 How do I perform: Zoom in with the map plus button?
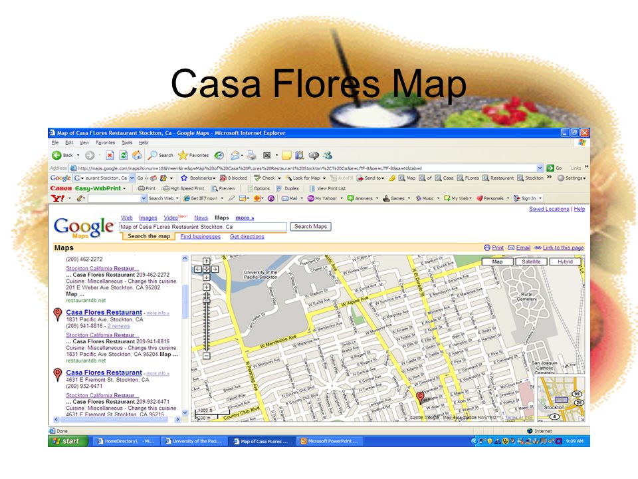[x=206, y=287]
